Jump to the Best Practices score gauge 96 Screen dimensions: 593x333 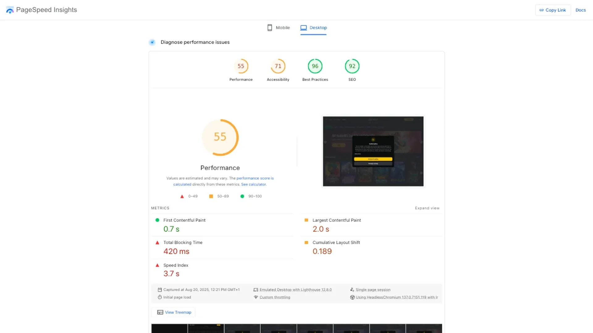pos(315,66)
